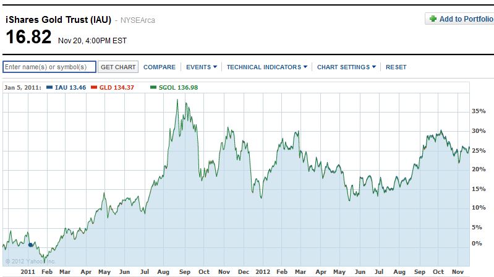This screenshot has height=277, width=494.
Task: Click the Jan 5, 2011 date label
Action: coord(23,88)
